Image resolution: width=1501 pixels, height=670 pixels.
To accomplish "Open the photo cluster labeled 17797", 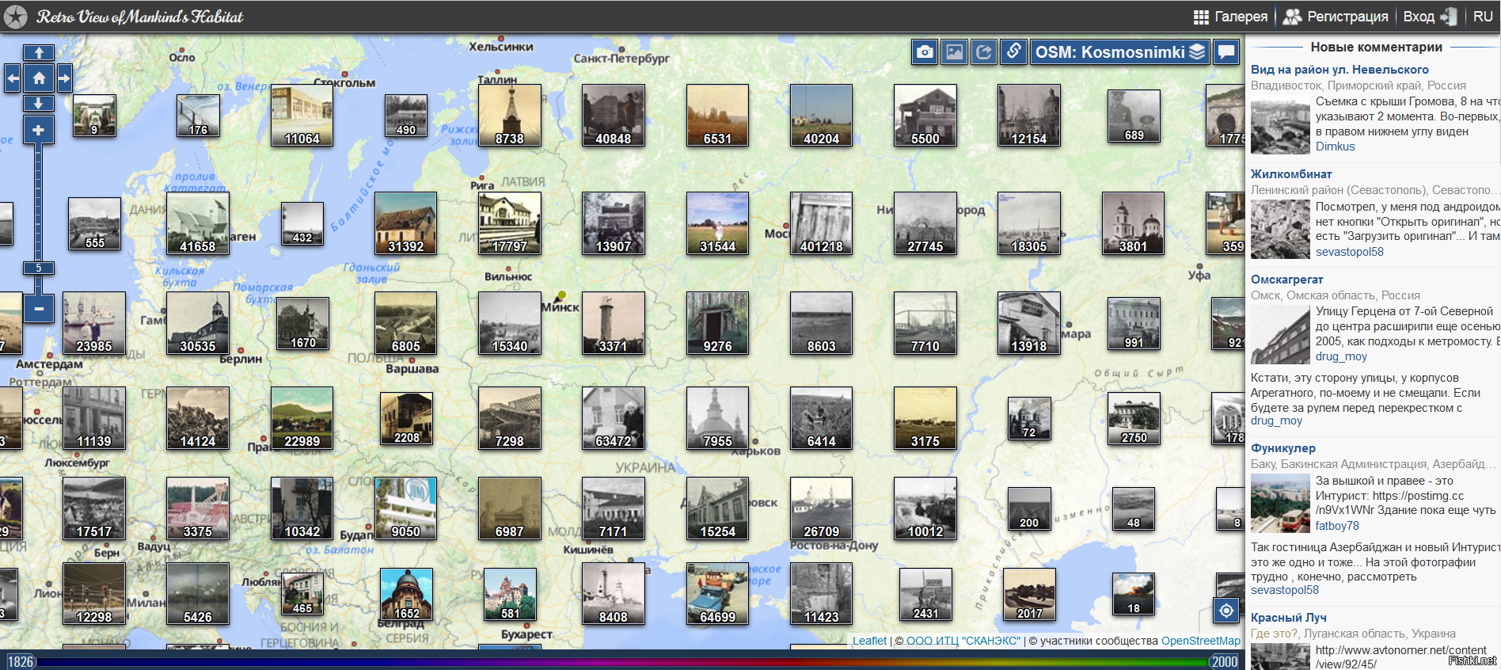I will click(510, 223).
